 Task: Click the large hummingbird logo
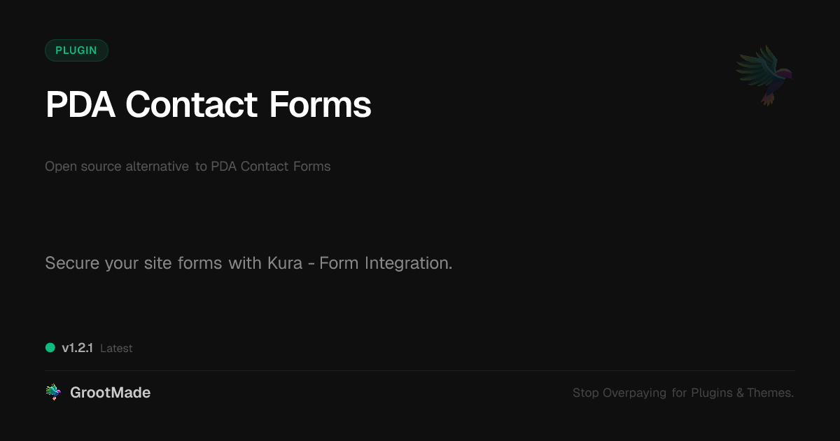765,74
